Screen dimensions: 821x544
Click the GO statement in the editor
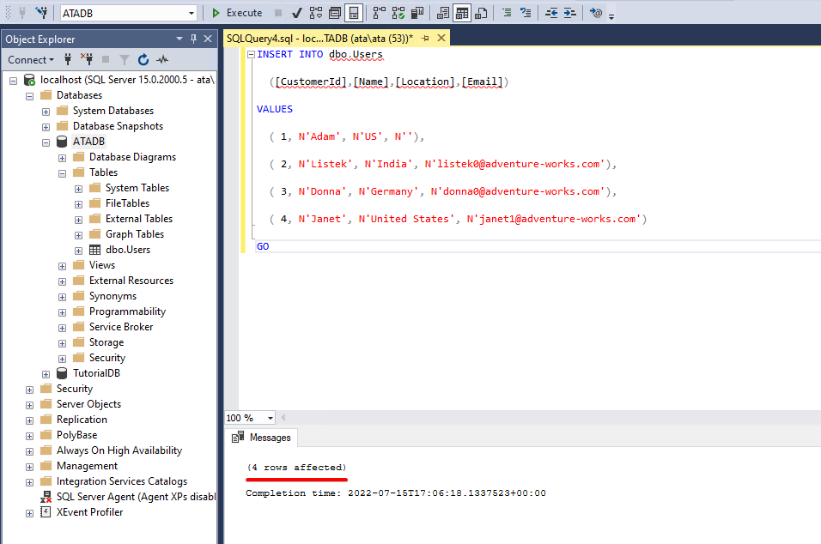point(263,246)
